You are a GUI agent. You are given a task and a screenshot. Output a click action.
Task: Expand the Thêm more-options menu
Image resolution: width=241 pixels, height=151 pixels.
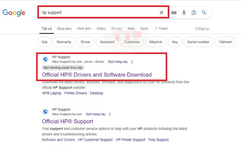pos(161,29)
